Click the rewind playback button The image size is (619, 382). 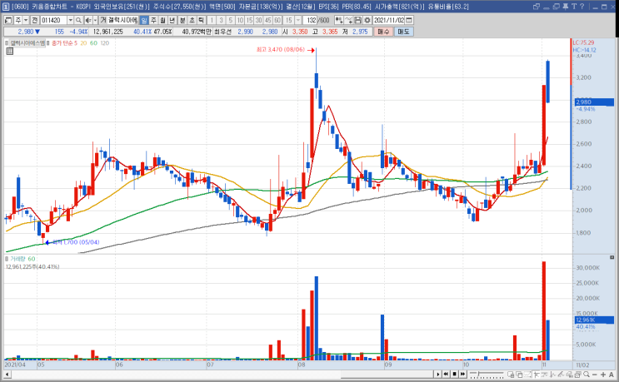446,375
